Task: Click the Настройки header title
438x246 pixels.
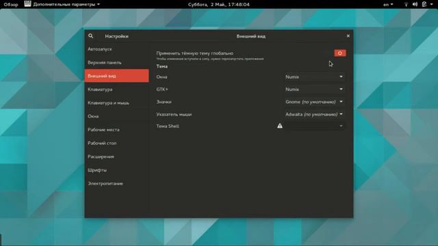Action: click(x=117, y=36)
